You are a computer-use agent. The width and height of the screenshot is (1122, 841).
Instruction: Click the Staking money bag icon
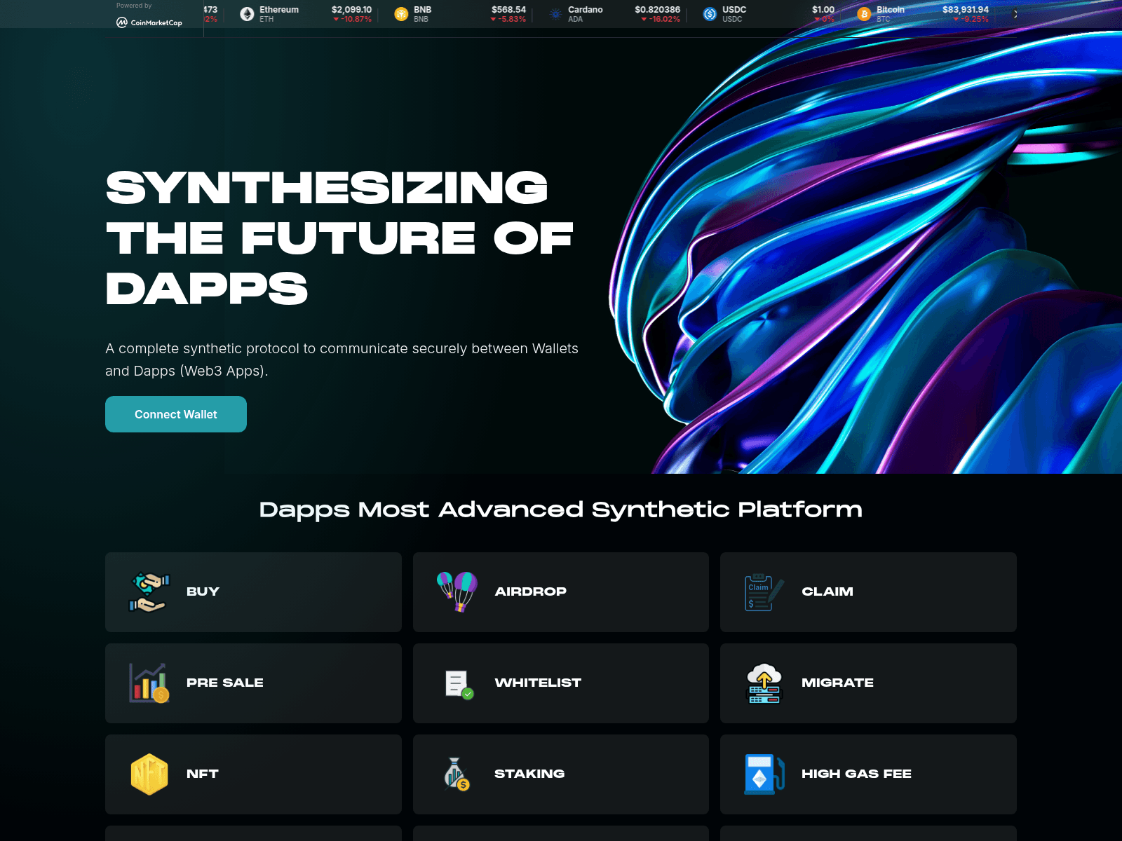pos(457,774)
